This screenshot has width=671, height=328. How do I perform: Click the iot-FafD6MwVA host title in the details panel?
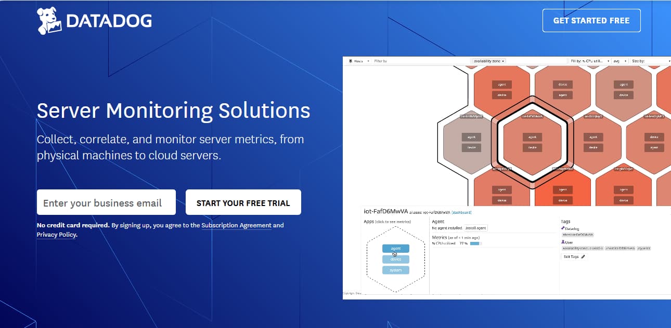[385, 211]
